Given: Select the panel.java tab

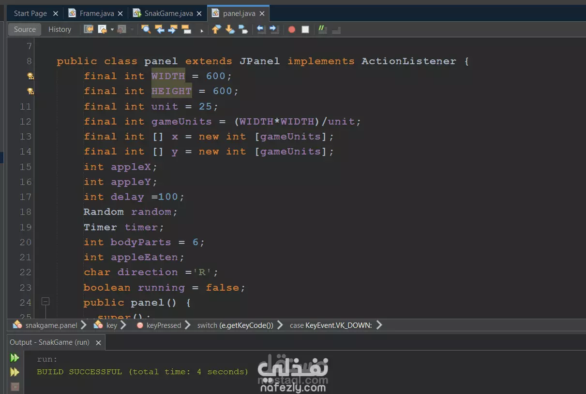Looking at the screenshot, I should pyautogui.click(x=239, y=14).
